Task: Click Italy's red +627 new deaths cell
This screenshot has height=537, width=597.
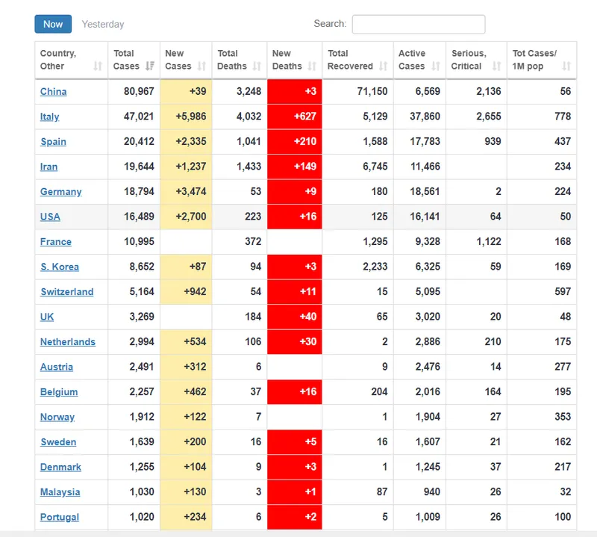Action: click(x=295, y=117)
